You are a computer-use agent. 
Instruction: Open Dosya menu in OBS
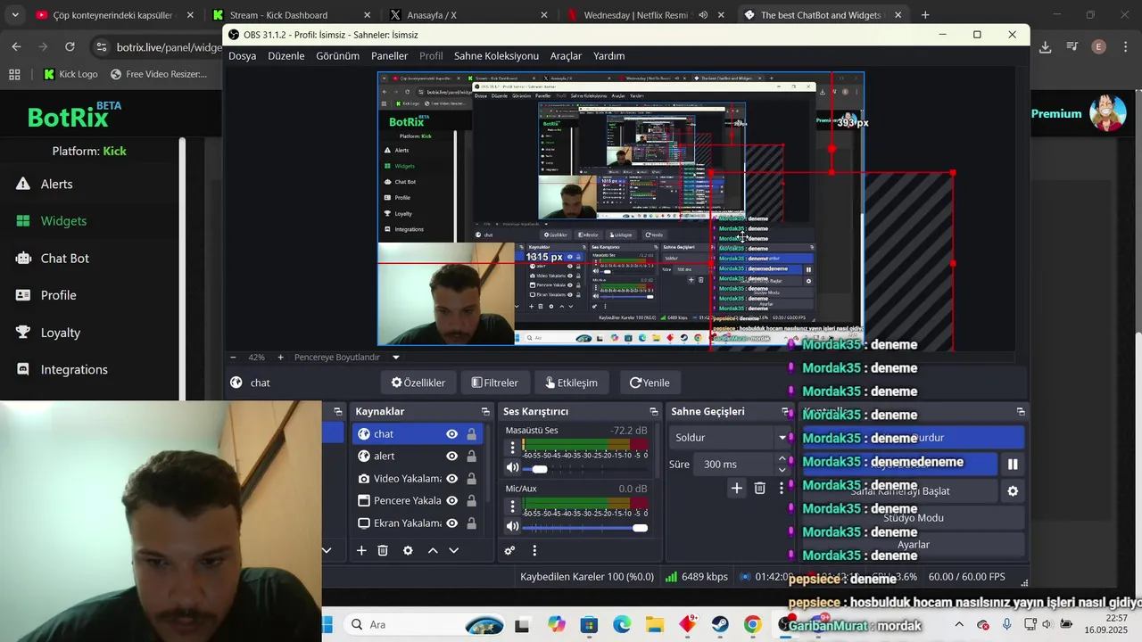(x=242, y=55)
